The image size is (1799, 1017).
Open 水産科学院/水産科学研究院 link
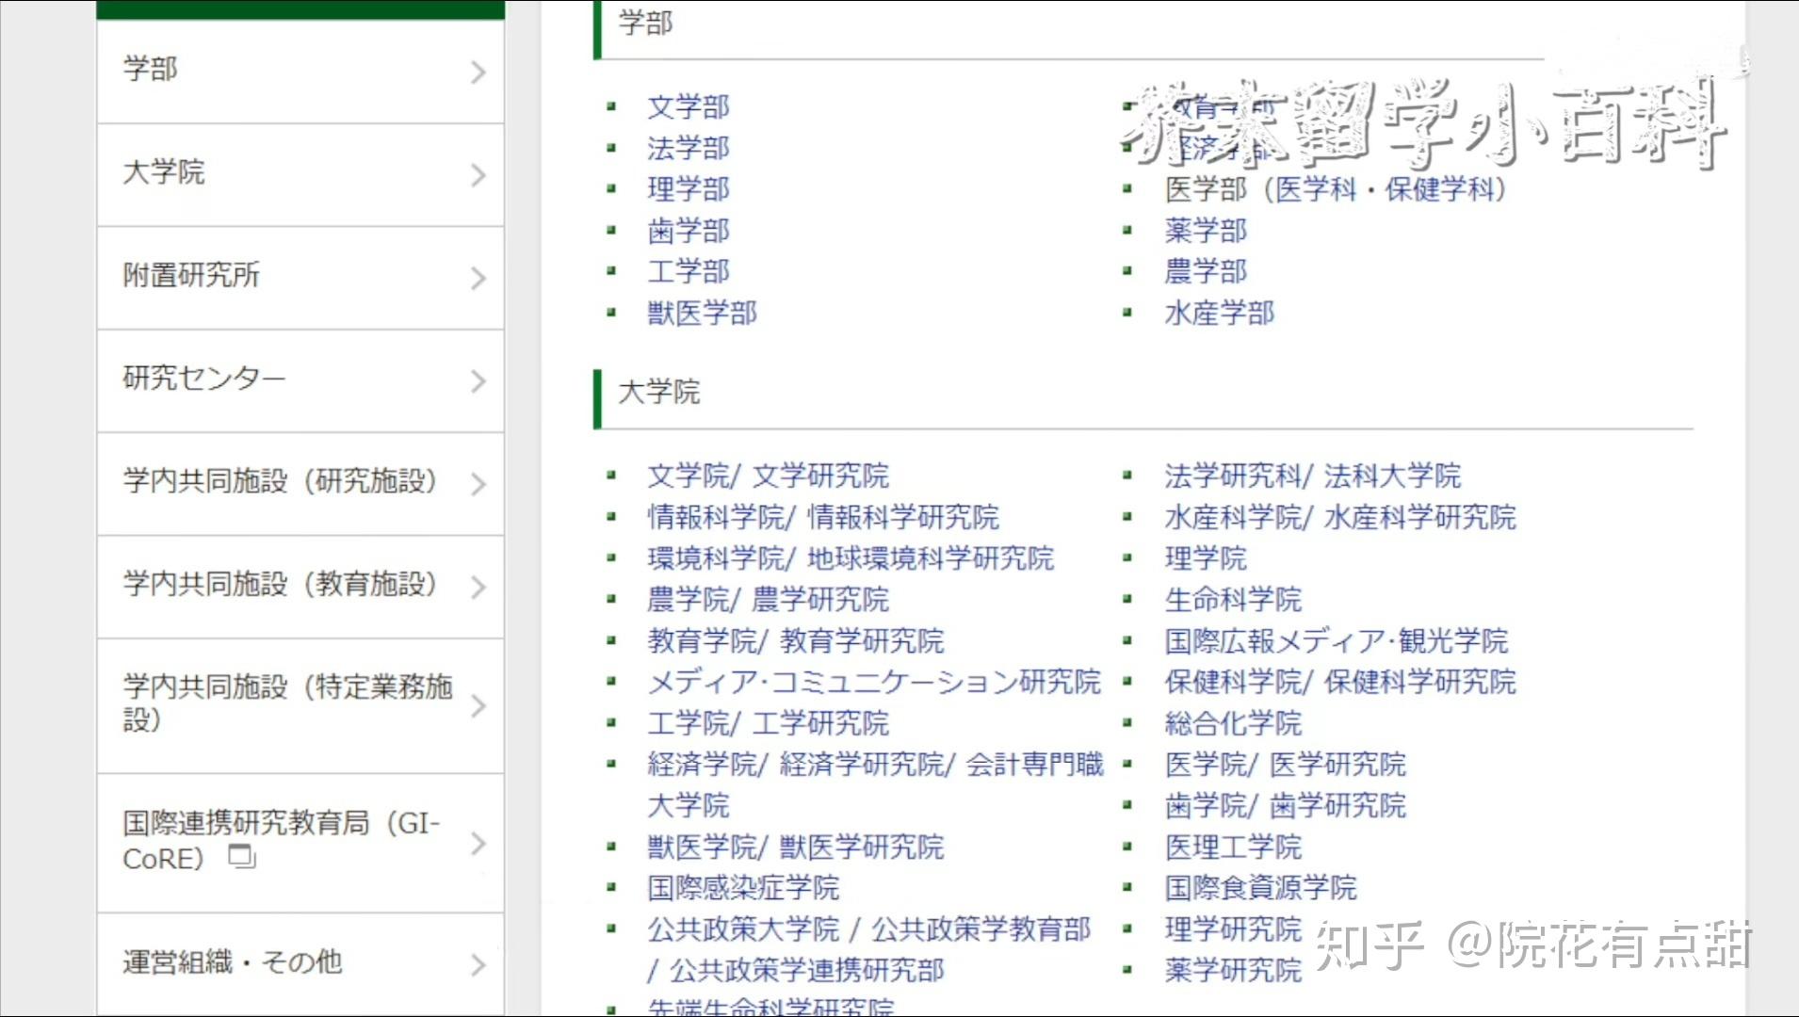pos(1340,517)
